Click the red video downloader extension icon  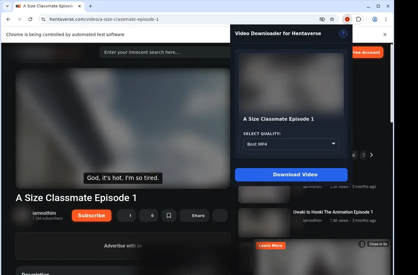pyautogui.click(x=347, y=19)
